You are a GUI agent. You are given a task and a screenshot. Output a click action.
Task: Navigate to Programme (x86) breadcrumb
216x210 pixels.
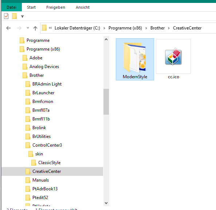[x=125, y=28]
